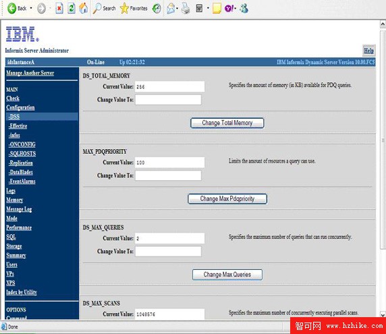Open the Message Log sidebar link
The width and height of the screenshot is (386, 334).
19,209
